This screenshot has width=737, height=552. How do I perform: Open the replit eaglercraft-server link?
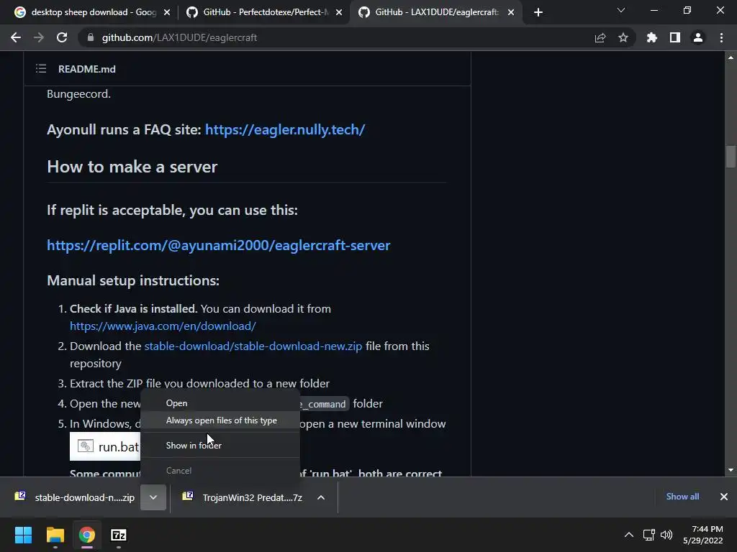(x=219, y=245)
